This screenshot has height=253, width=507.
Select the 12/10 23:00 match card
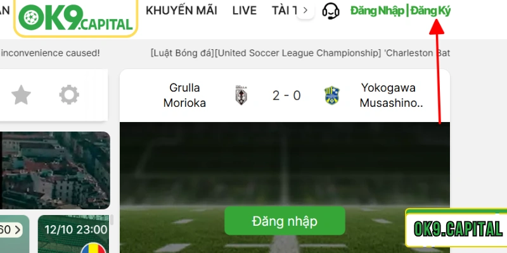click(74, 234)
